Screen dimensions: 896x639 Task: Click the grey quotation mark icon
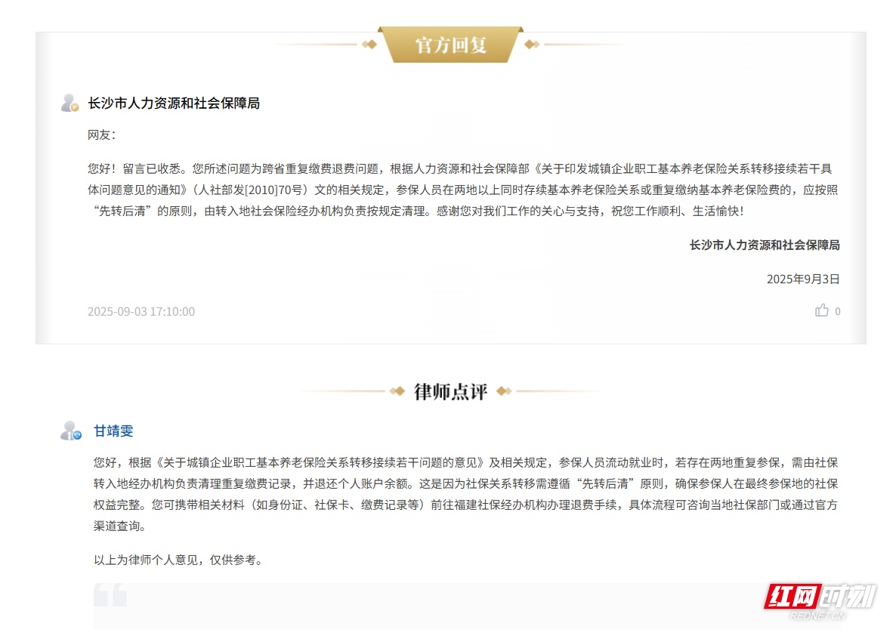pos(110,595)
